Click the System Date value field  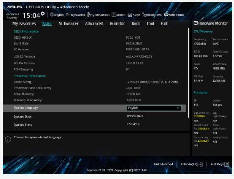(135, 116)
